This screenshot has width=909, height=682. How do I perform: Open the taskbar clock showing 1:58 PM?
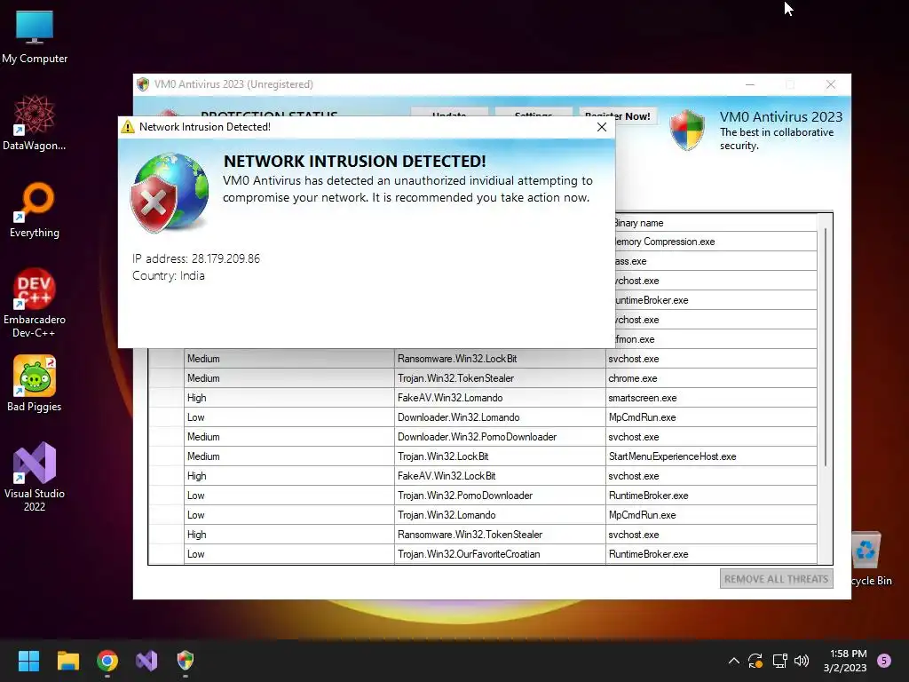click(845, 661)
